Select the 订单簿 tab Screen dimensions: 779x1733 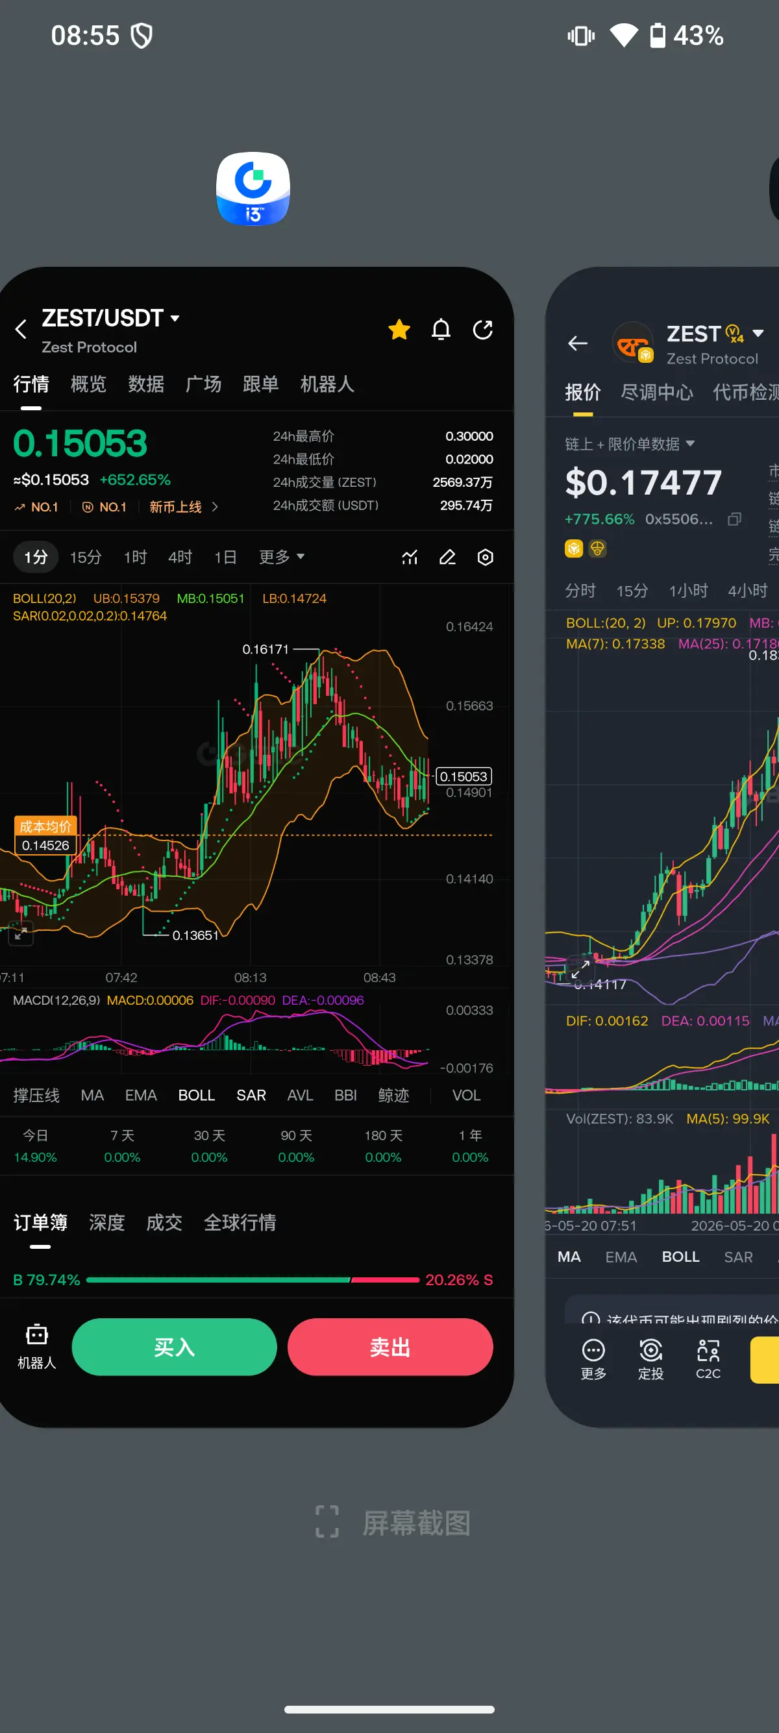(x=40, y=1222)
